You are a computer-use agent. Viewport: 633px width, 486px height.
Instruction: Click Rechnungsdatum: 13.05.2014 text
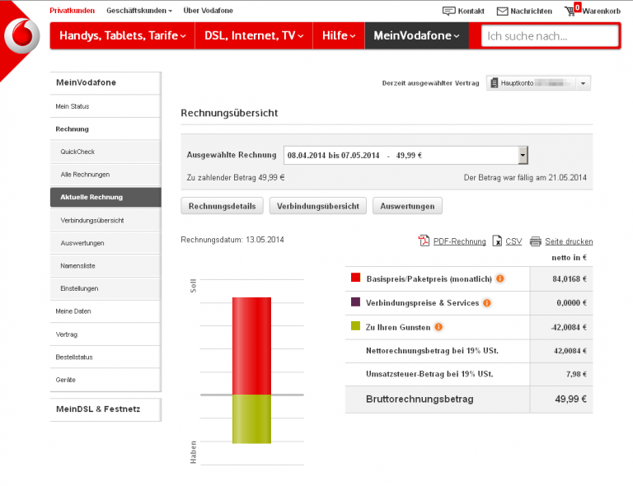(x=232, y=240)
